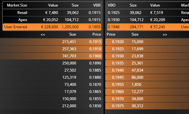Select offer level 1,850 at 0.1955
This screenshot has width=189, height=114.
pos(147,85)
